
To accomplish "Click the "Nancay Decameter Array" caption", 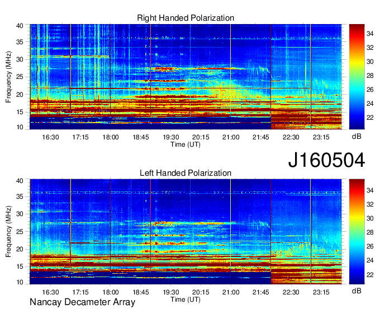I will [82, 302].
